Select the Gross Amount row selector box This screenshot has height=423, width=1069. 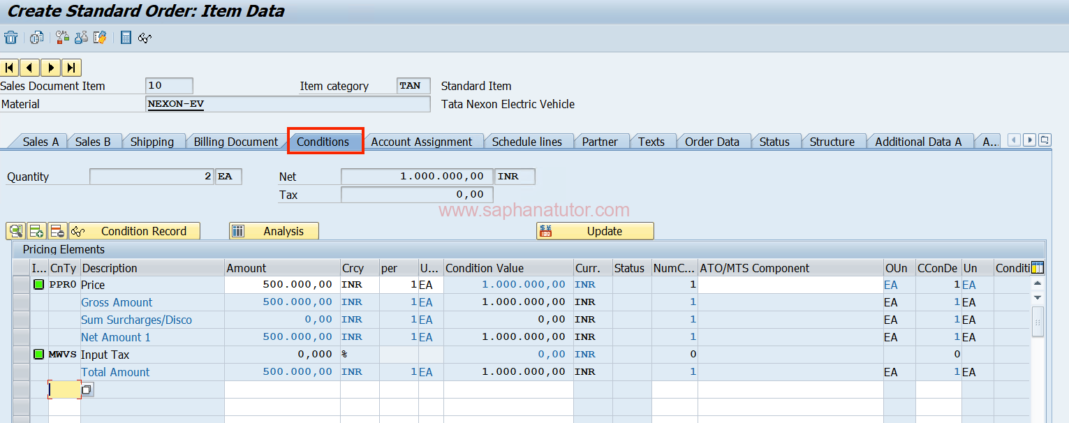point(21,302)
